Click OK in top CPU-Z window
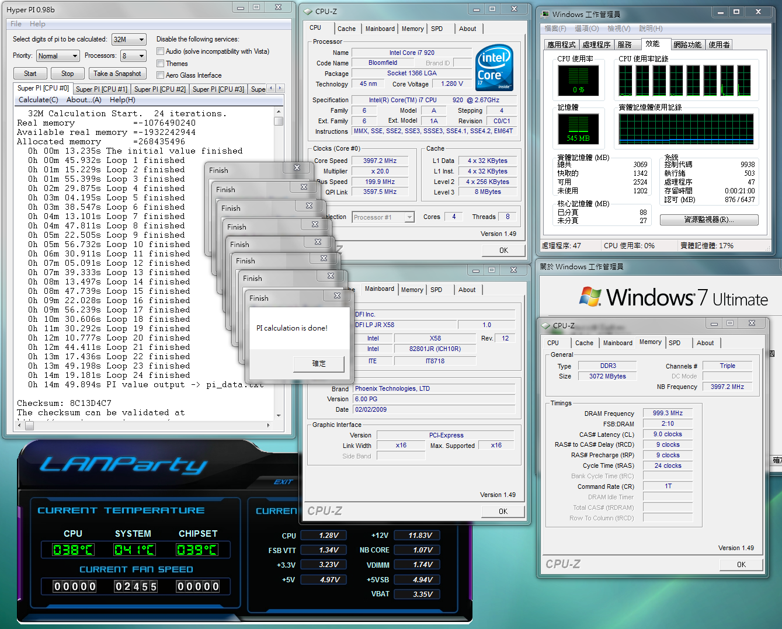 pos(503,250)
